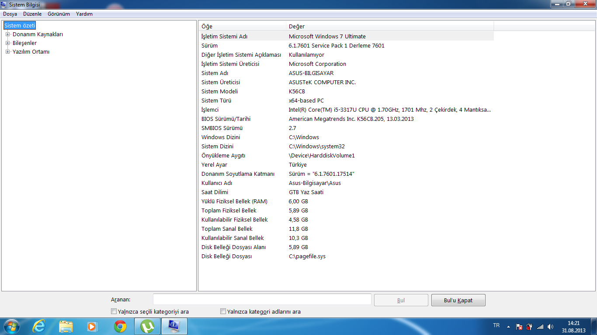The image size is (597, 335).
Task: Expand the Donanım Kaynakları tree node
Action: (7, 34)
